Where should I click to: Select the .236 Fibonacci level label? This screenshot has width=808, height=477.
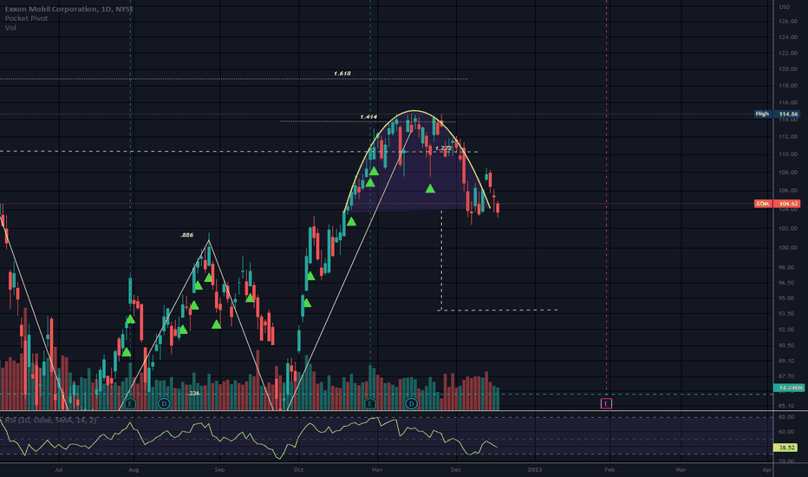(193, 394)
